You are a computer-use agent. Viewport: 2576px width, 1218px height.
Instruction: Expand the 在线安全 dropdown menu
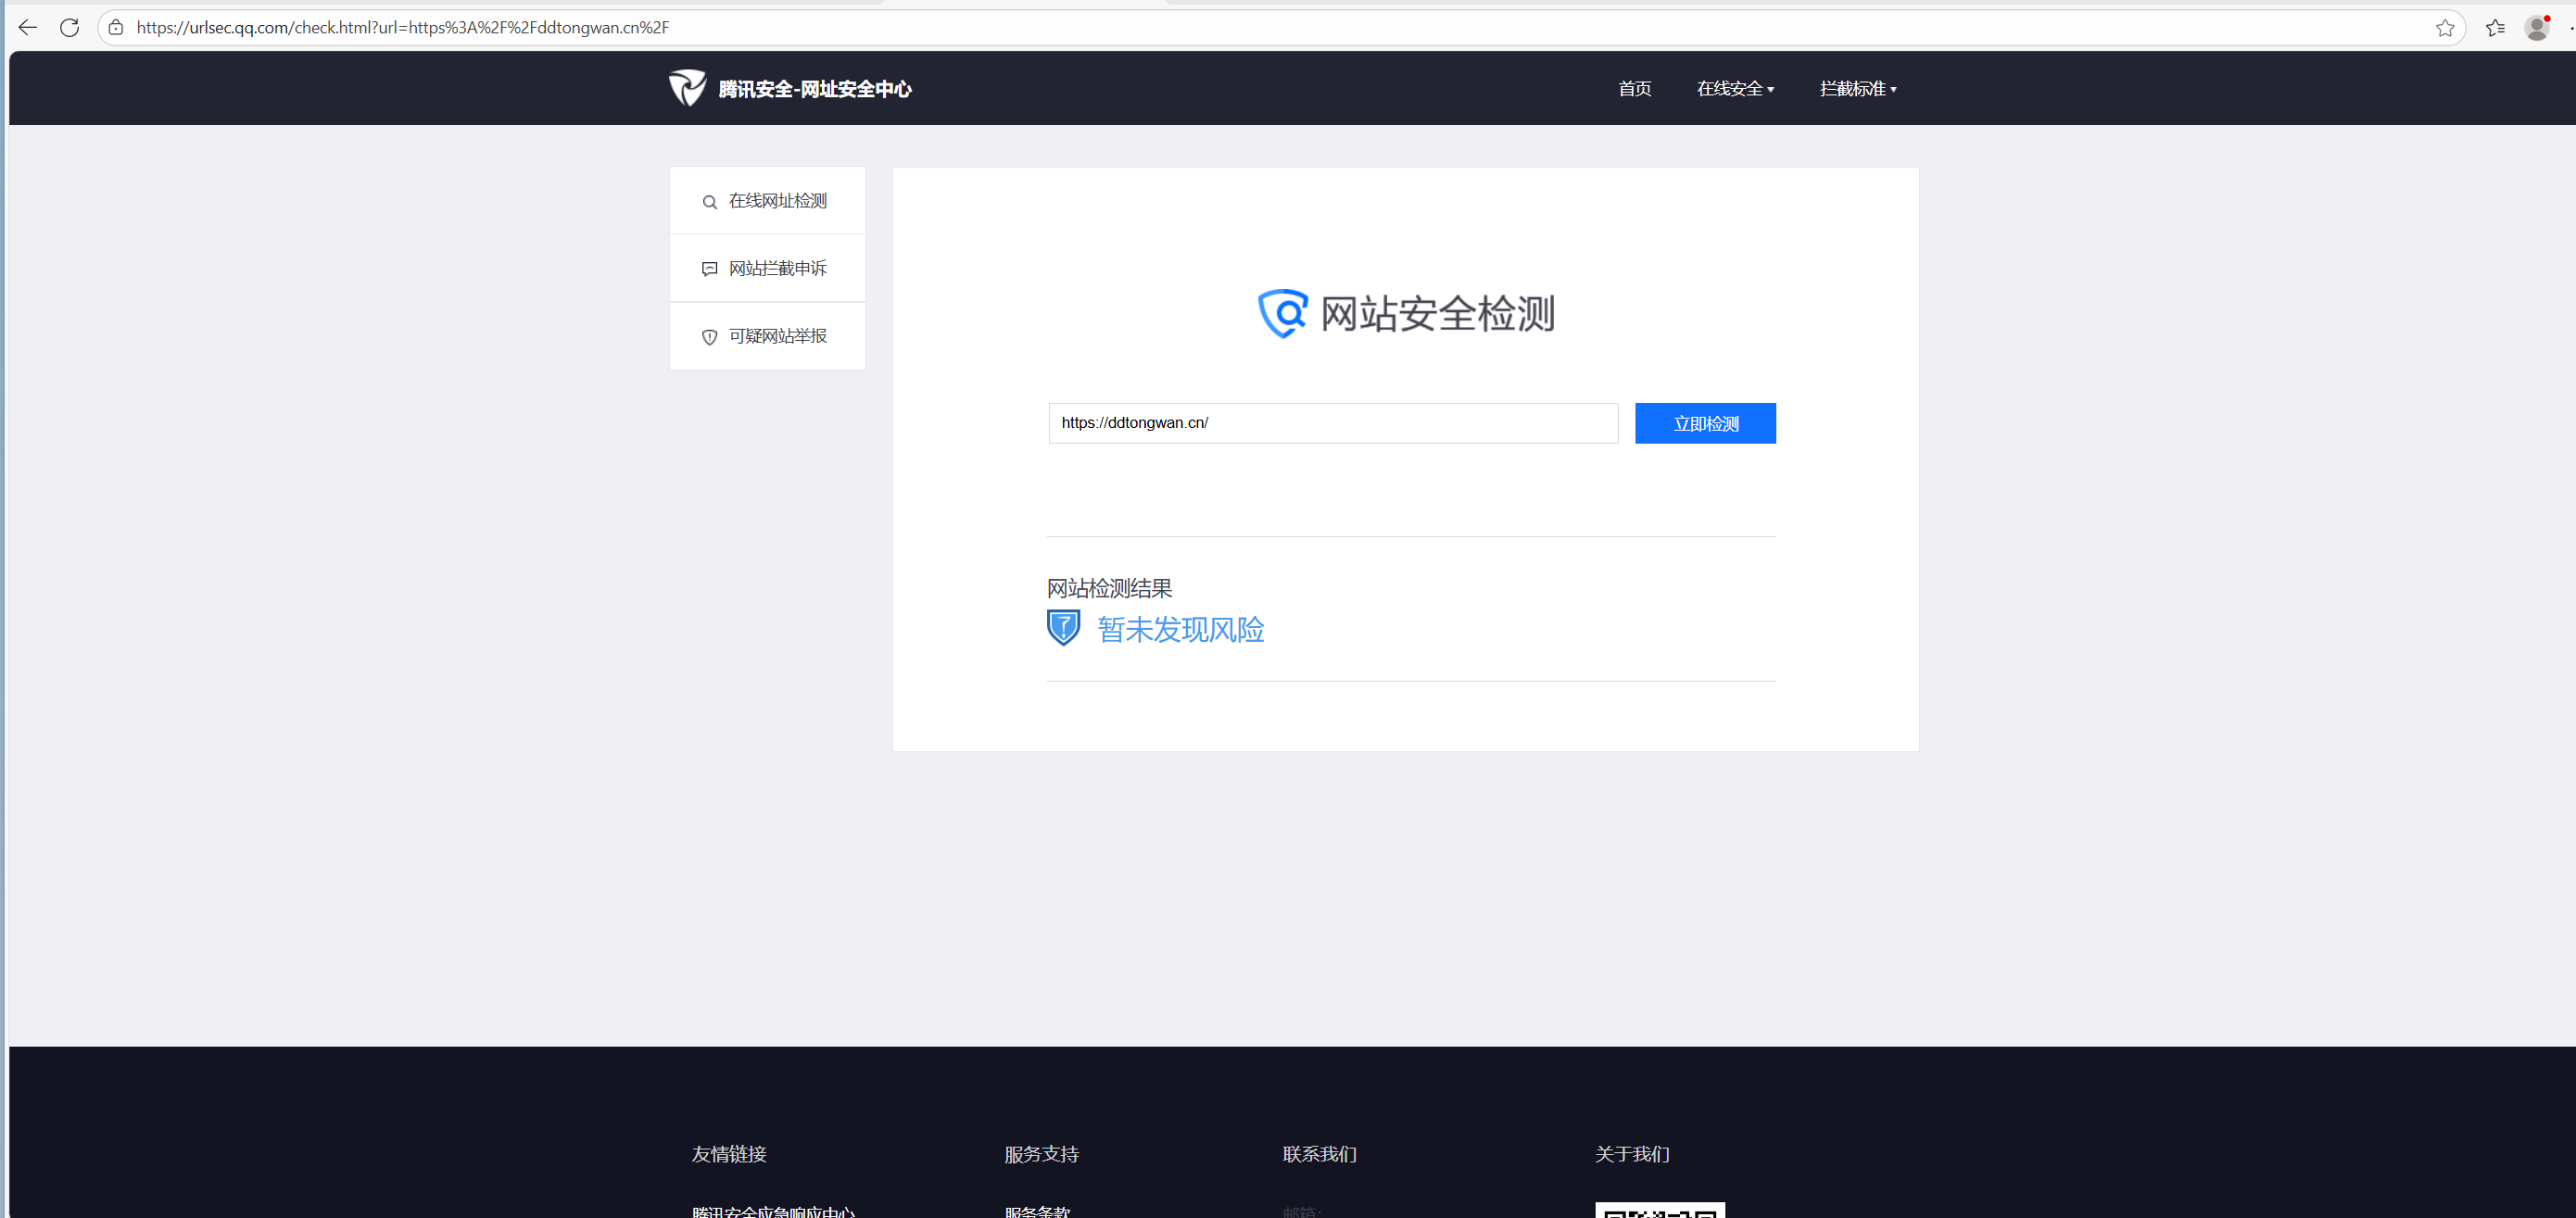1735,89
